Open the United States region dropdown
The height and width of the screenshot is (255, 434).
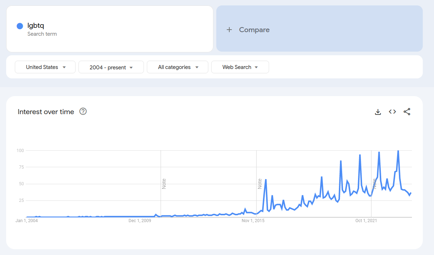[x=45, y=67]
